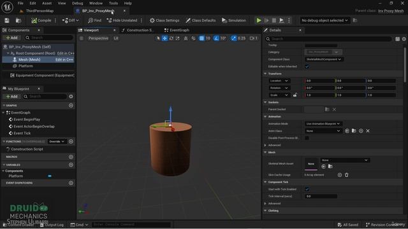
Task: Open the Edit menu
Action: coord(33,3)
